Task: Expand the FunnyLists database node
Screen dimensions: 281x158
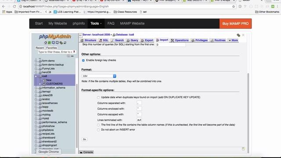Action: point(36,68)
